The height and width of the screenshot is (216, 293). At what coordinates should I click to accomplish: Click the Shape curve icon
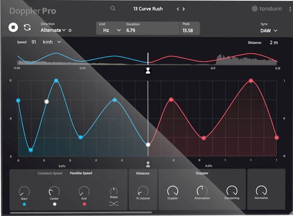tap(114, 204)
